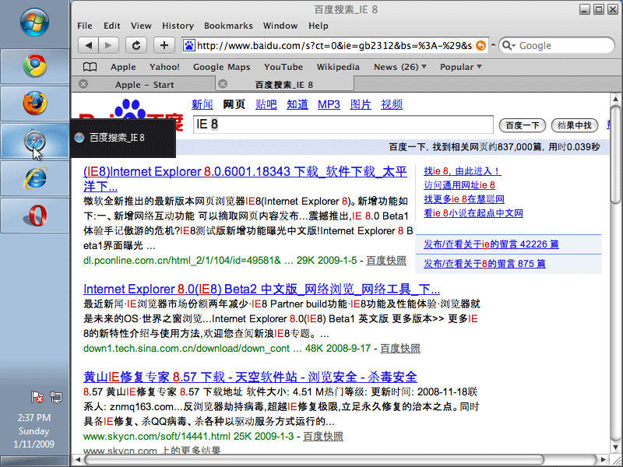Image resolution: width=623 pixels, height=467 pixels.
Task: Open the History menu
Action: pyautogui.click(x=178, y=26)
